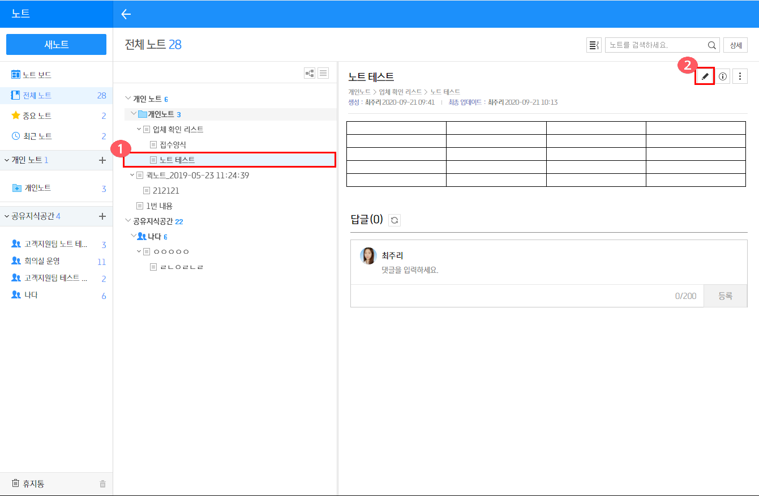The height and width of the screenshot is (496, 759).
Task: Open the 중요 노트 menu
Action: (x=37, y=116)
